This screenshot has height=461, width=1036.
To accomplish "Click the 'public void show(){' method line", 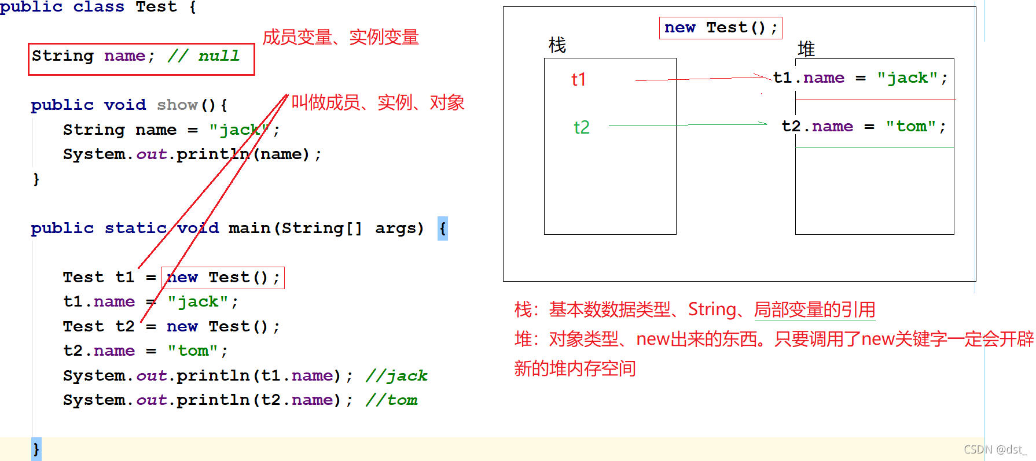I will point(129,105).
